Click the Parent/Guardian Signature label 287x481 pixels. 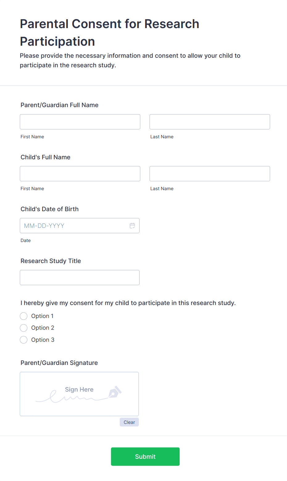point(59,363)
